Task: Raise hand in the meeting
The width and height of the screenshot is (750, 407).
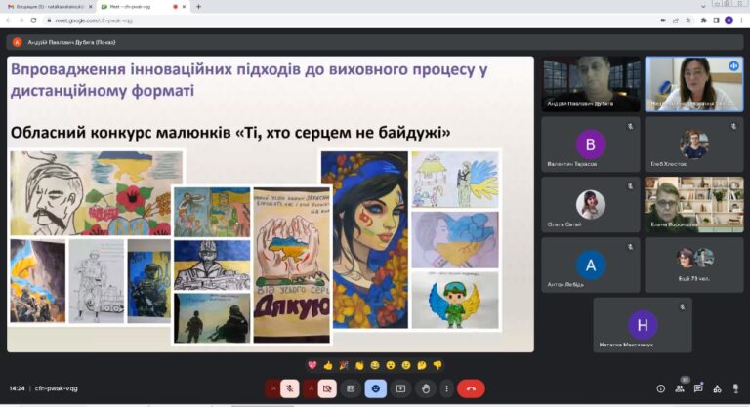Action: tap(426, 388)
